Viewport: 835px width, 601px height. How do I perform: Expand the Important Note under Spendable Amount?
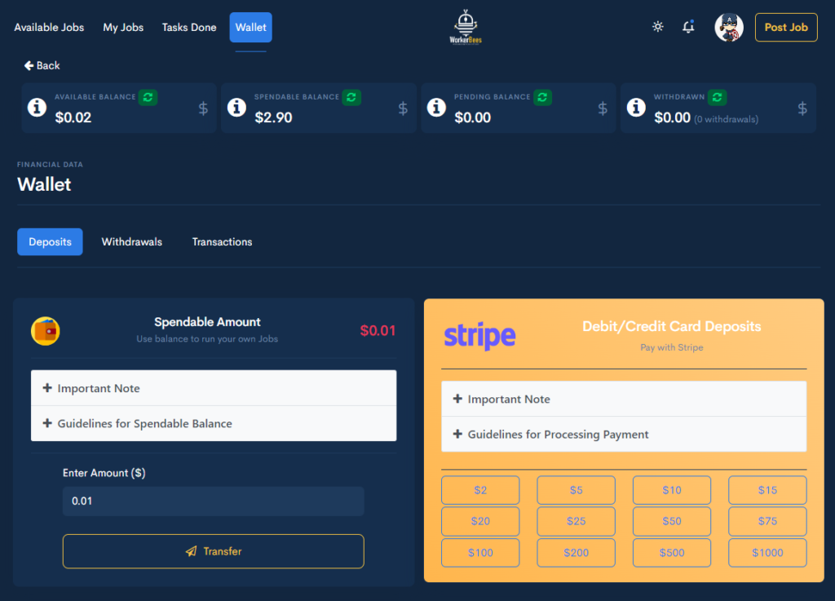[x=99, y=389]
